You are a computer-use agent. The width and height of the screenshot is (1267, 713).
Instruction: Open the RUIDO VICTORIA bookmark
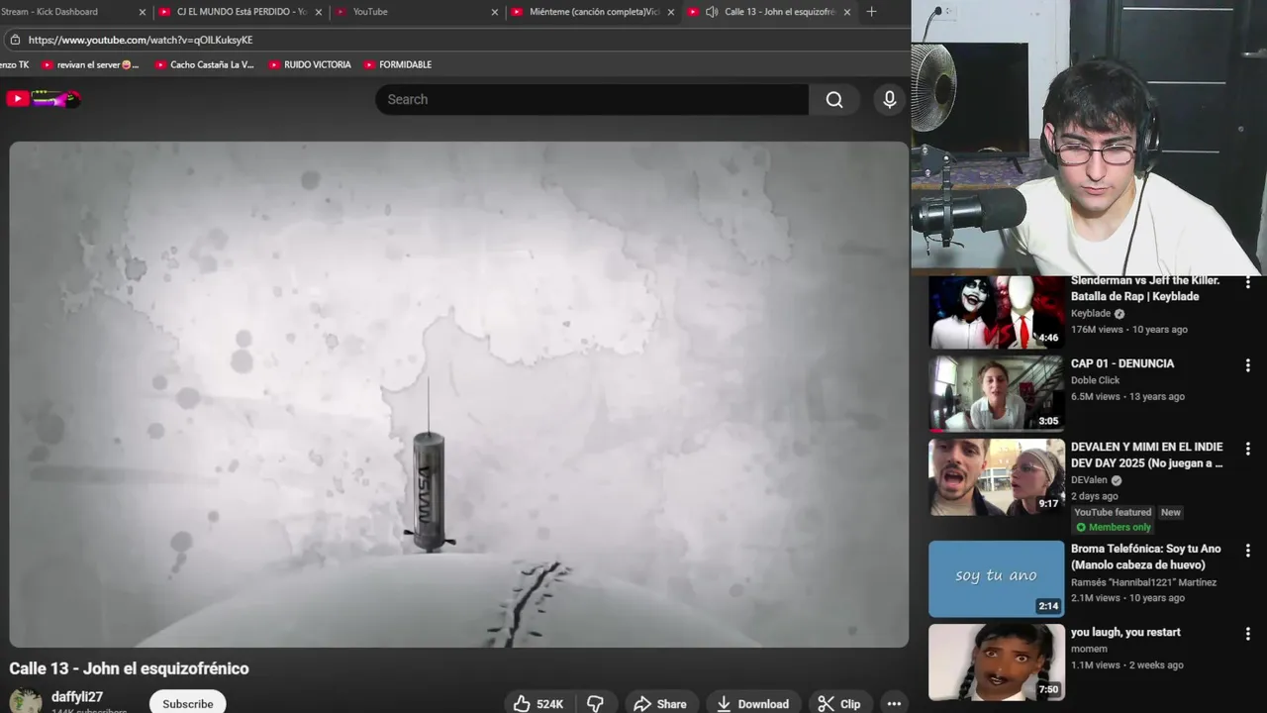[310, 64]
